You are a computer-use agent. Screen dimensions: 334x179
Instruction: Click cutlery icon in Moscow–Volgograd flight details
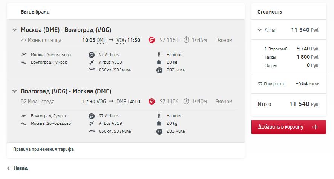pyautogui.click(x=159, y=55)
